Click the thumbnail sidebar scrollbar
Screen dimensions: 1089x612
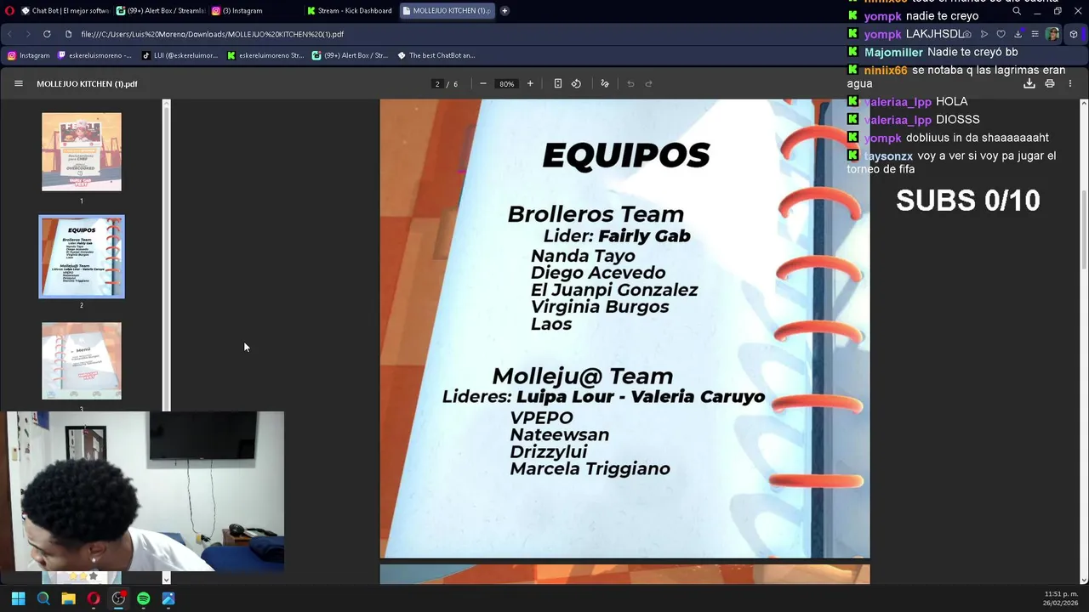[167, 259]
